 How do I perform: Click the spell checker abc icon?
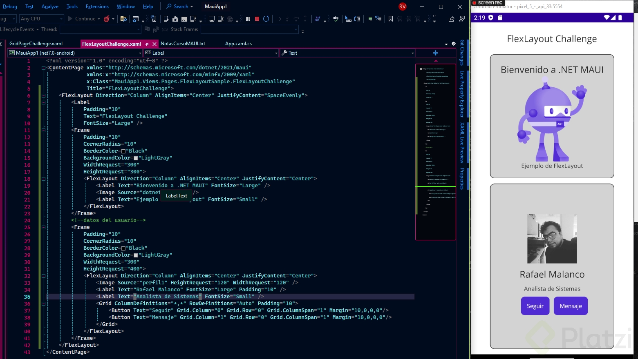[x=336, y=19]
